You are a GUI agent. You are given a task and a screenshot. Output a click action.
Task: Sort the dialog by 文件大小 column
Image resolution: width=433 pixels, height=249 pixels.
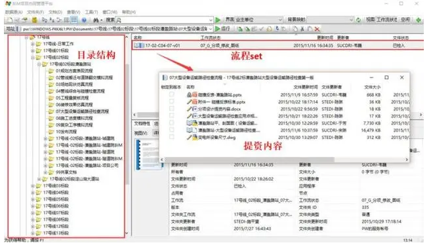pyautogui.click(x=372, y=87)
